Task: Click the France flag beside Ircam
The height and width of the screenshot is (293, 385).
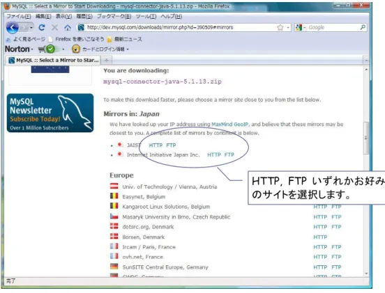Action: pos(114,246)
